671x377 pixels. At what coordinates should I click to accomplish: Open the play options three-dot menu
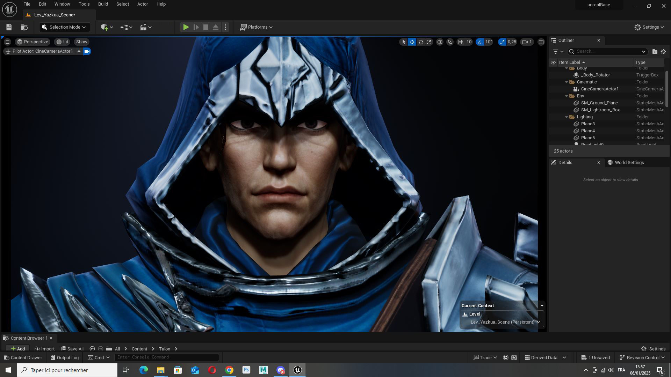click(225, 27)
